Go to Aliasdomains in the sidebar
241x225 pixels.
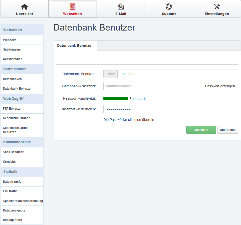12,59
